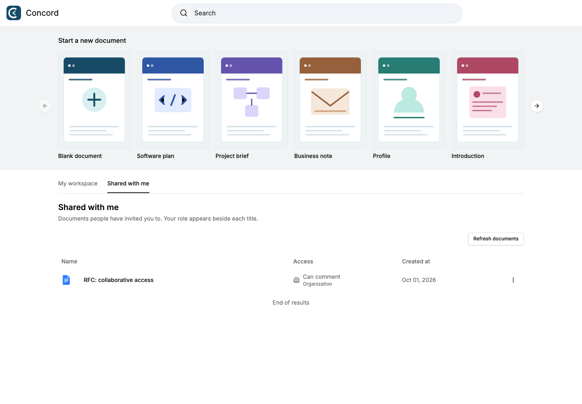Click the organization access icon
The width and height of the screenshot is (582, 404).
[296, 280]
